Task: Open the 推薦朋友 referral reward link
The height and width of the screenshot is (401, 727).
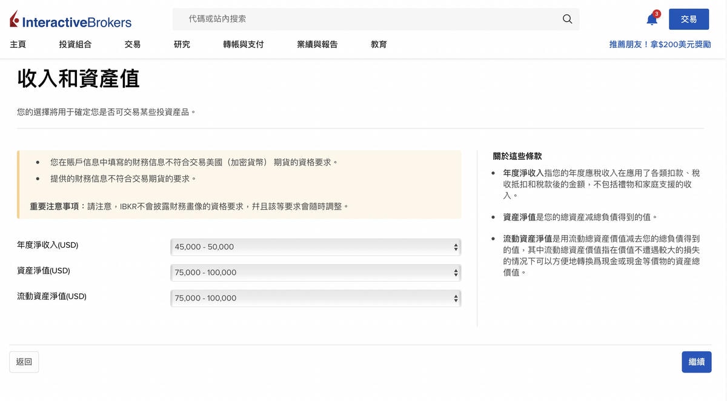Action: point(660,44)
